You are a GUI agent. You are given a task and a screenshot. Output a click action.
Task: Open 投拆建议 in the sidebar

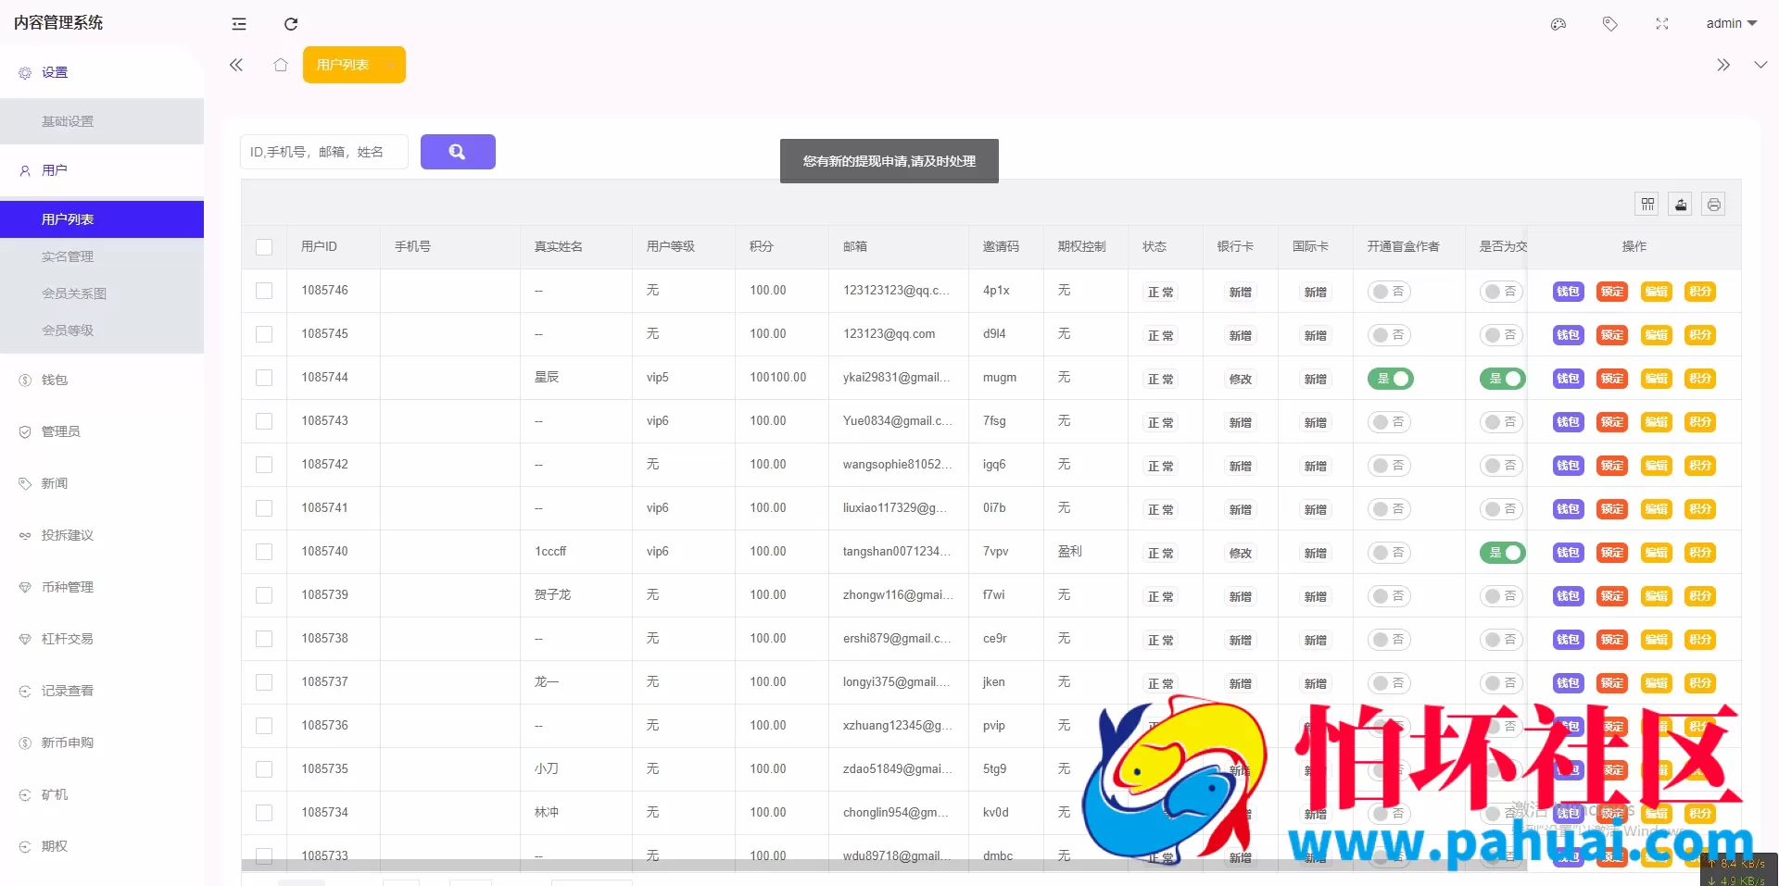(x=102, y=535)
